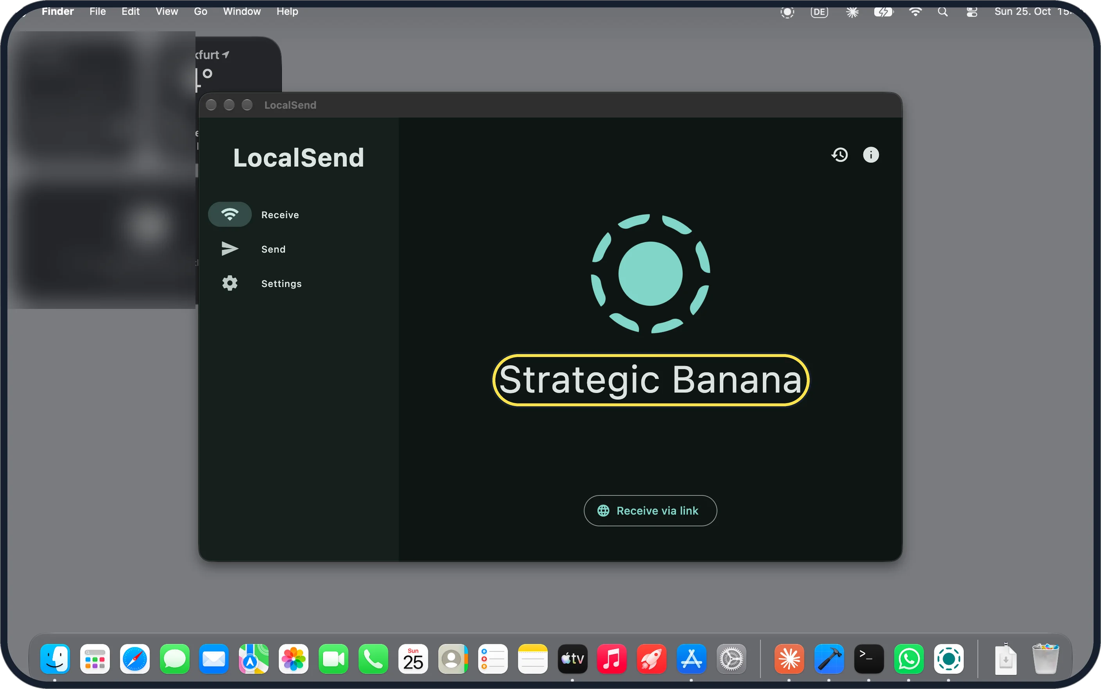Open Control Center in menu bar

click(972, 12)
